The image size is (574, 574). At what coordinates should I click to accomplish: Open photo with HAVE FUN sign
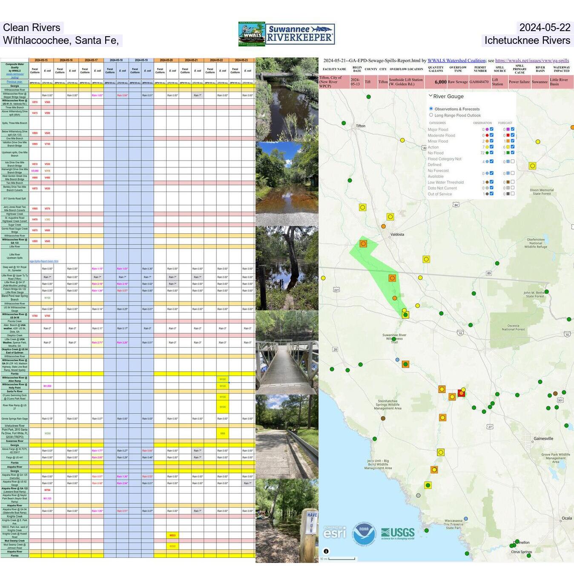coord(287,521)
